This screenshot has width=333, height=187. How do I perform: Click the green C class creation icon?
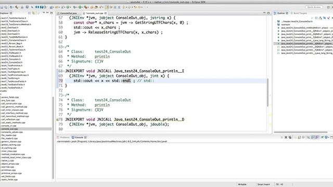68,7
